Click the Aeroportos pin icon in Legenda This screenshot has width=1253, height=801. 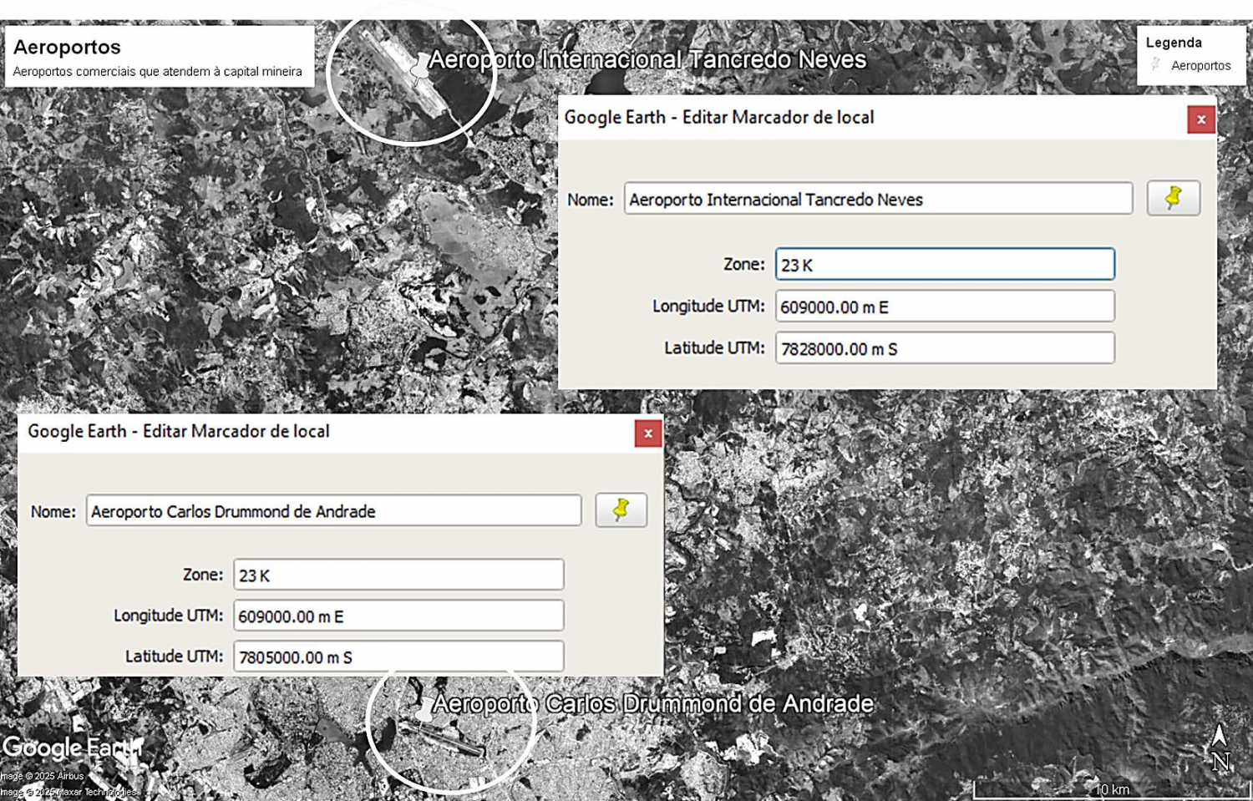pos(1156,65)
